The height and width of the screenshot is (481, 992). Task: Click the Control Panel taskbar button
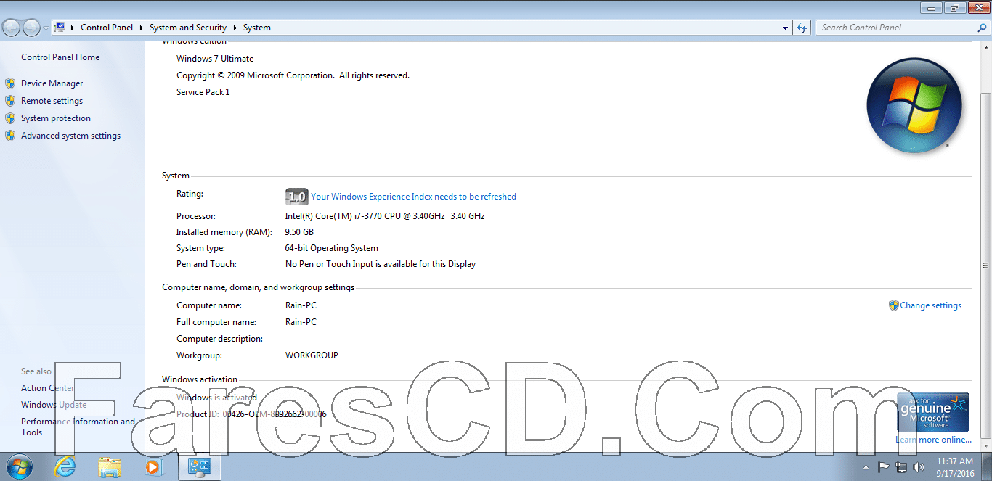click(x=200, y=466)
